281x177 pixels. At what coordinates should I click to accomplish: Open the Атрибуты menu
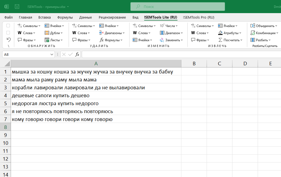coord(230,33)
